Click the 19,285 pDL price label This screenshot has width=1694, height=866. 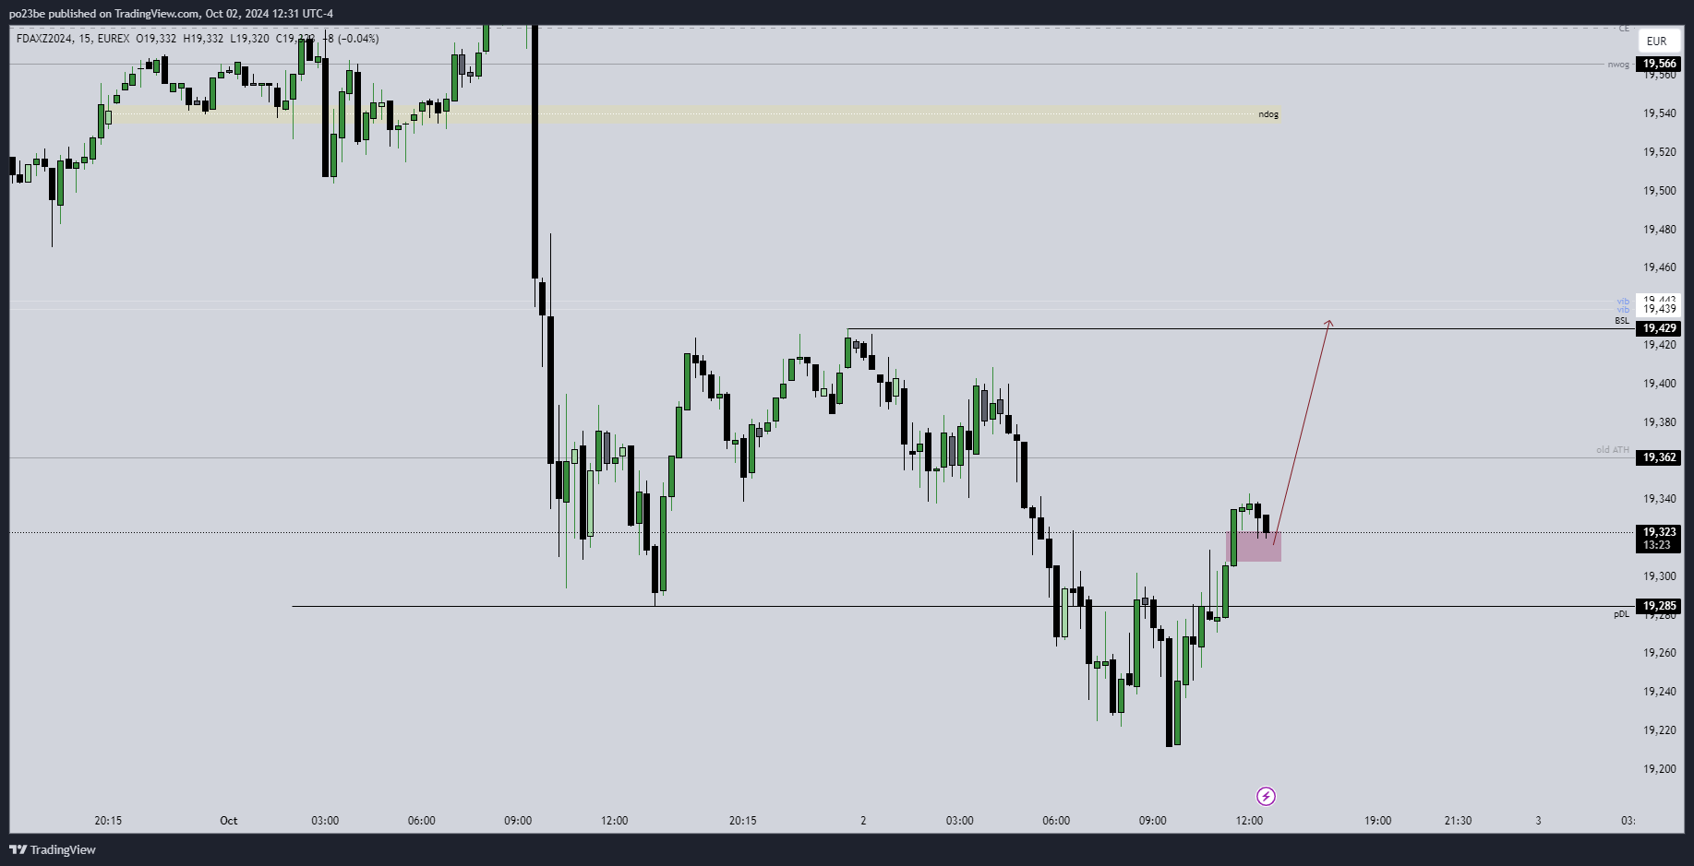point(1659,606)
